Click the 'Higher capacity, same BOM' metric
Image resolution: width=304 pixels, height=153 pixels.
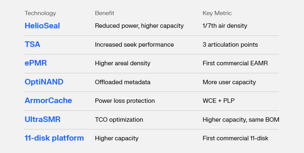pos(241,120)
